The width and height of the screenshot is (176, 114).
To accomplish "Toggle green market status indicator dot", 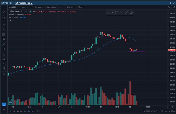I will pos(30,11).
